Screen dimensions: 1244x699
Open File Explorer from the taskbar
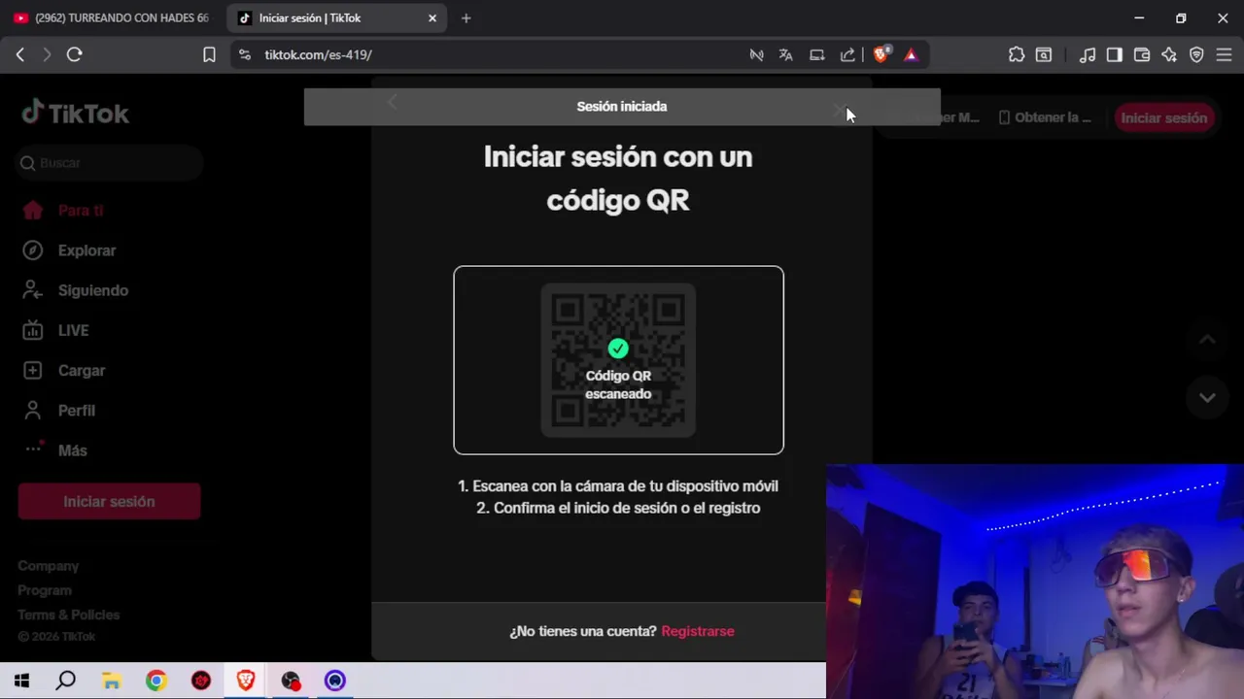112,681
